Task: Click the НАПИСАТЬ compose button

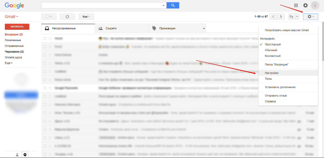Action: pyautogui.click(x=17, y=27)
